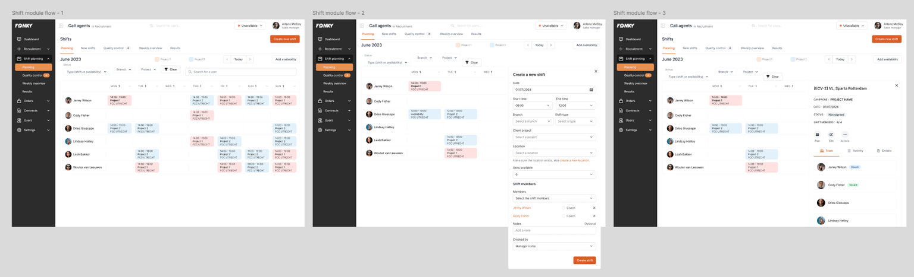Click the Add a note input field
The image size is (914, 277).
click(554, 230)
